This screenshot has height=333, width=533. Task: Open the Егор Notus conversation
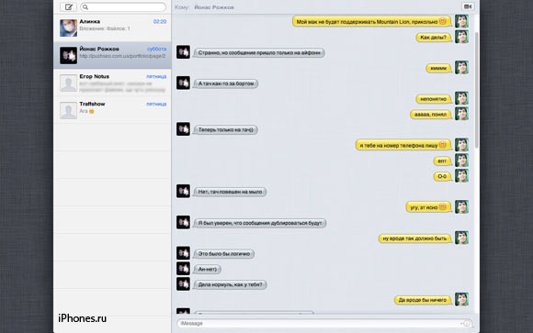[112, 83]
